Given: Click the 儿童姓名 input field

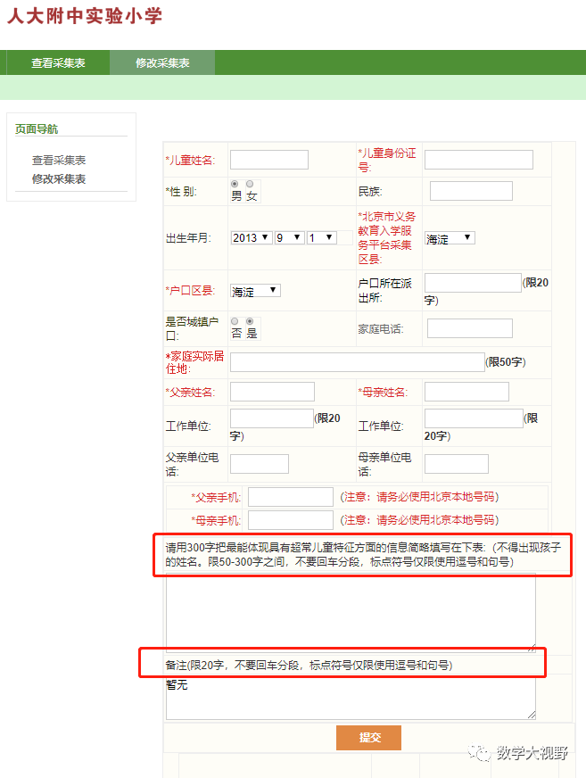Looking at the screenshot, I should [269, 160].
